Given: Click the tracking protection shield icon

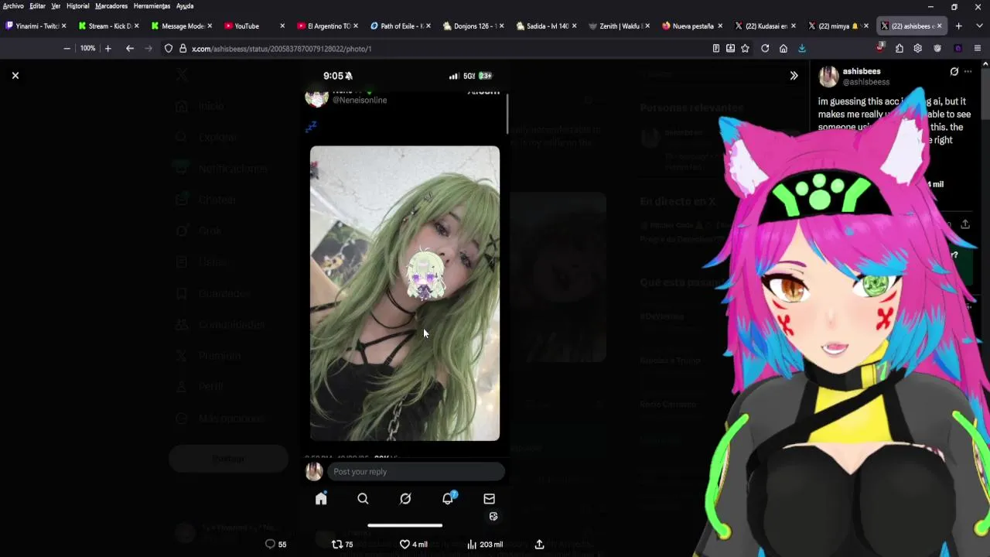Looking at the screenshot, I should 169,48.
